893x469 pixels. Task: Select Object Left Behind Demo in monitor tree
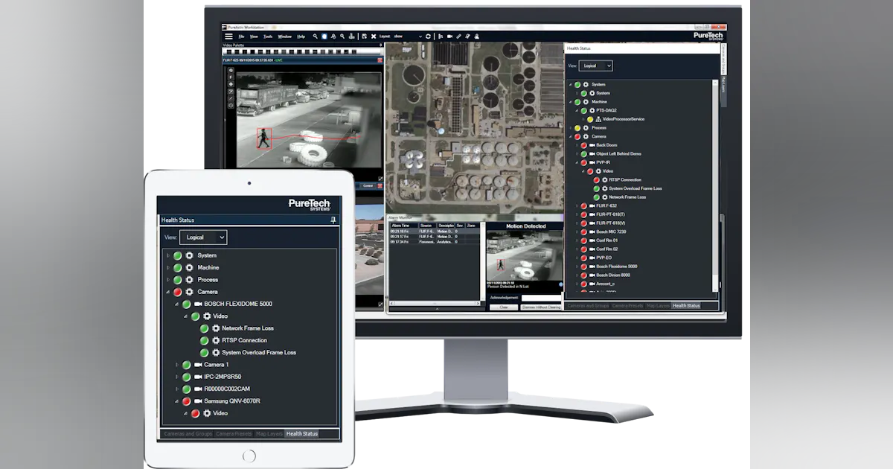(618, 153)
